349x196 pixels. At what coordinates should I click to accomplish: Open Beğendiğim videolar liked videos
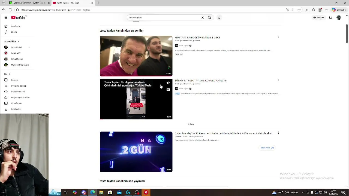pos(20,97)
